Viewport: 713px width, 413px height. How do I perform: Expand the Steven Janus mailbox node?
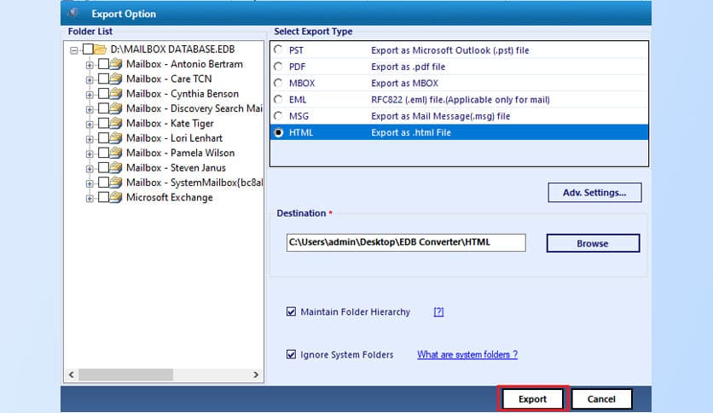pyautogui.click(x=90, y=169)
